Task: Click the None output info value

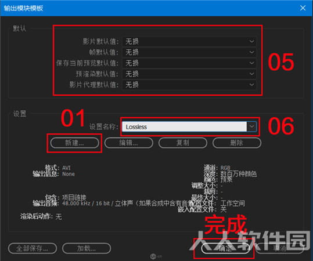Action: (69, 174)
